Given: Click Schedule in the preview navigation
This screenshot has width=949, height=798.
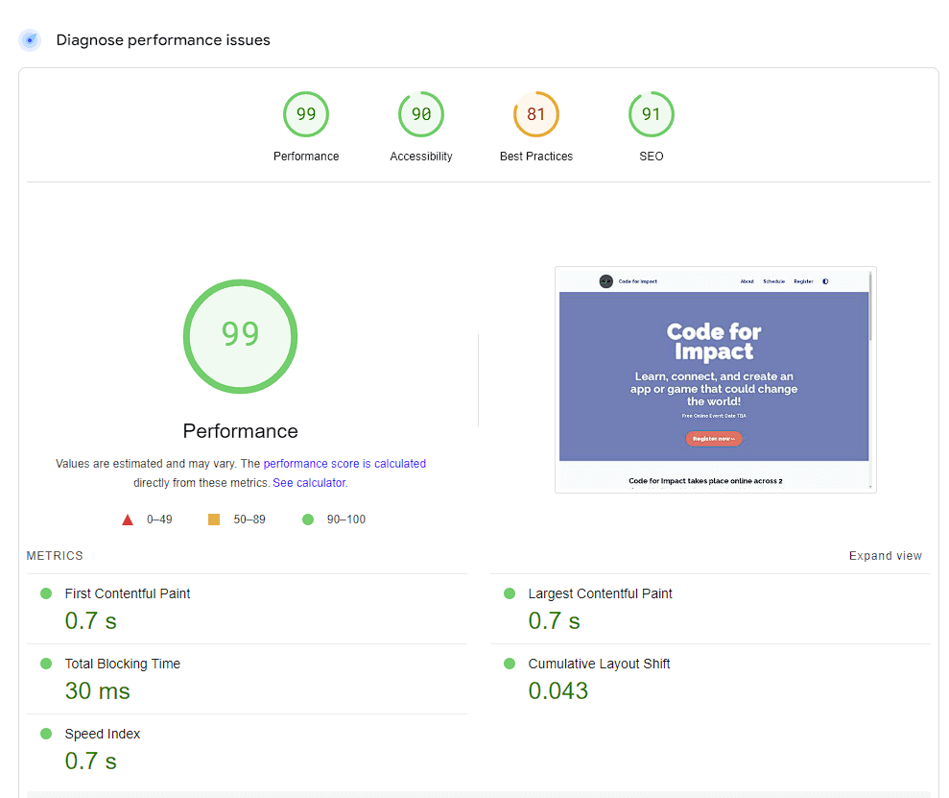Looking at the screenshot, I should point(773,281).
